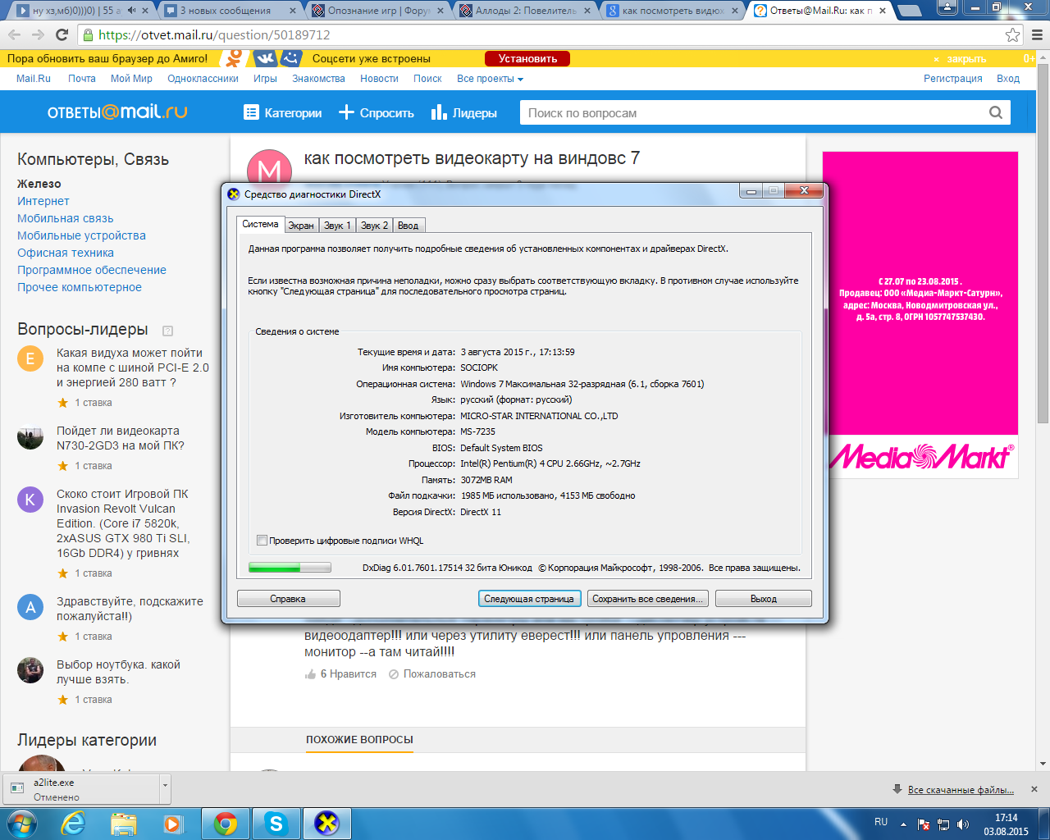Image resolution: width=1050 pixels, height=840 pixels.
Task: Click the magnifier icon in the question search
Action: coord(996,112)
